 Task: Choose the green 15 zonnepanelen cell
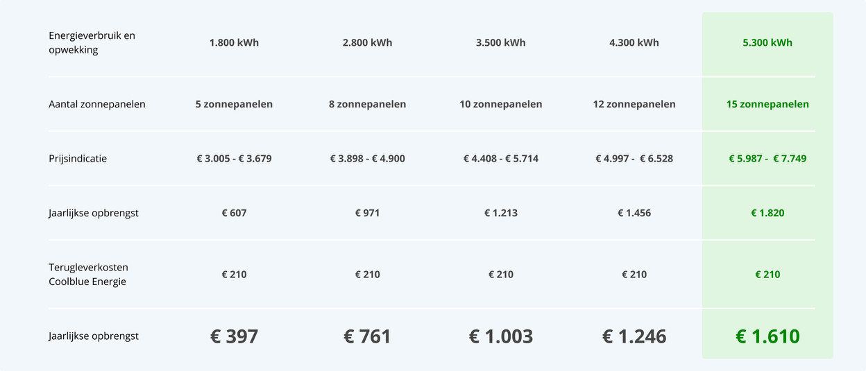tap(767, 104)
